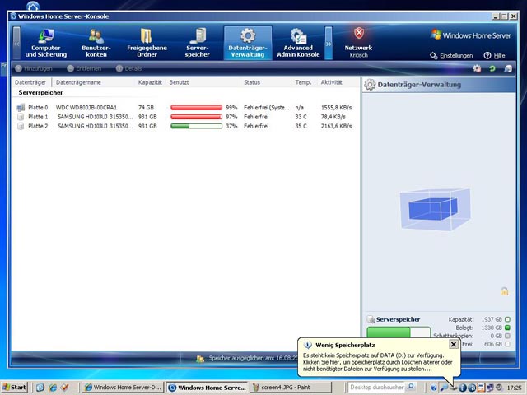Sort by the Status column header
The image size is (527, 395).
266,82
